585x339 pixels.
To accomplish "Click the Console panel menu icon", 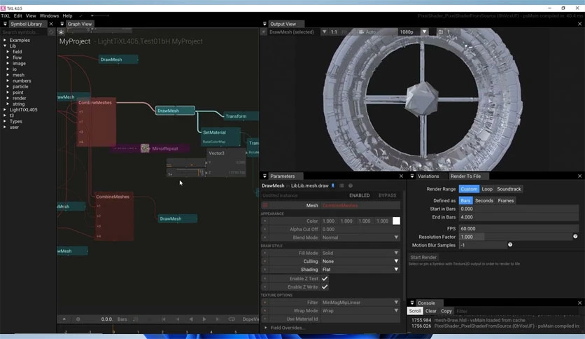I will click(412, 303).
